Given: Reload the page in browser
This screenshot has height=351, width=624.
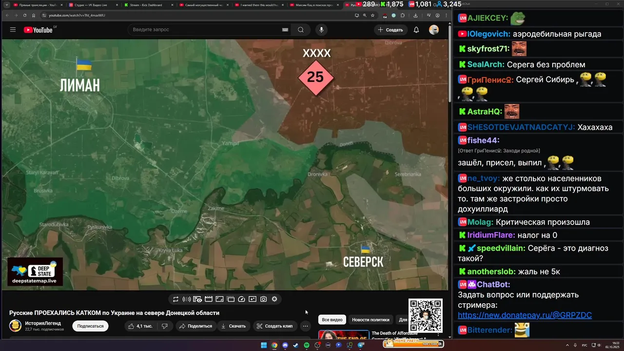Looking at the screenshot, I should pos(24,15).
